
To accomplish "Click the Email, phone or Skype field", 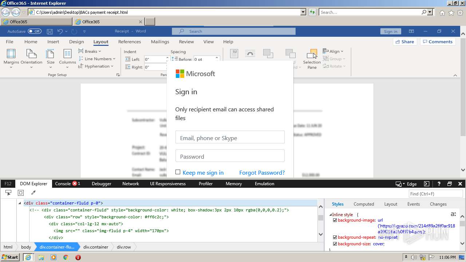I will [x=230, y=137].
